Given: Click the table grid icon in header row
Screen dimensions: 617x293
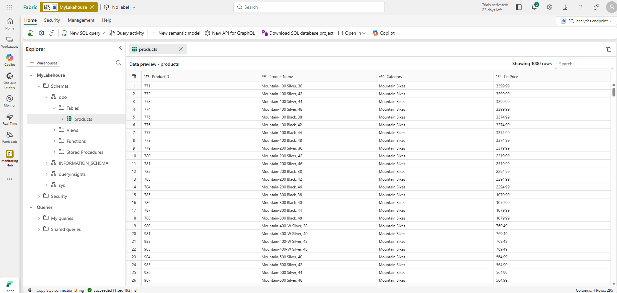Looking at the screenshot, I should click(134, 76).
